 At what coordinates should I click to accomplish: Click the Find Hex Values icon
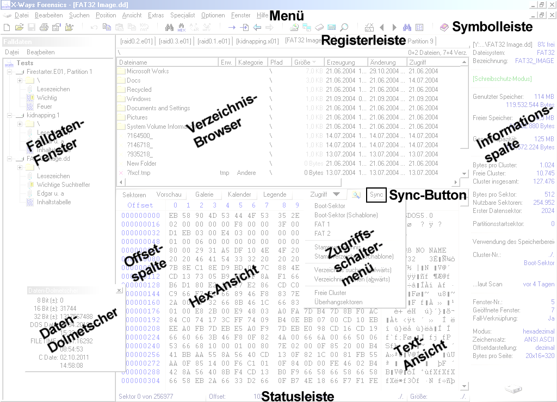click(182, 27)
